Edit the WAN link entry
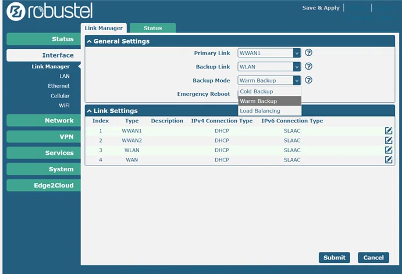 coord(389,160)
